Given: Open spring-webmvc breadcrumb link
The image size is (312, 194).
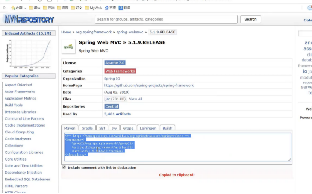Looking at the screenshot, I should (x=130, y=32).
